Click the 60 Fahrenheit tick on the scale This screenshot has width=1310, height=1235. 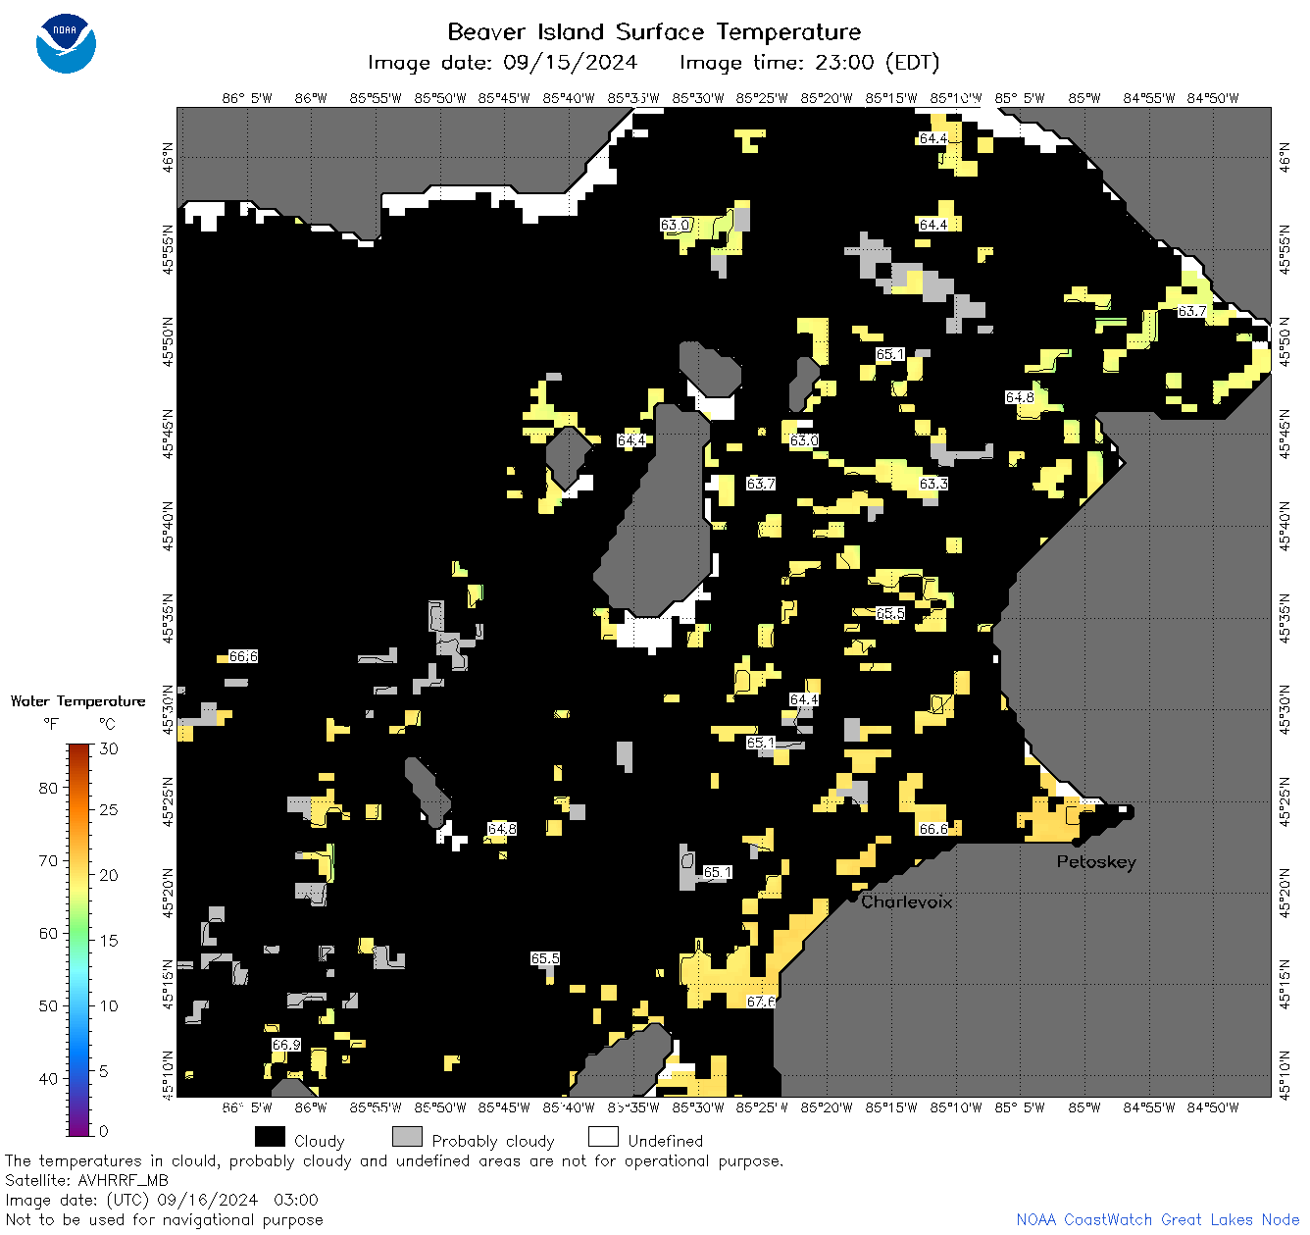coord(48,933)
